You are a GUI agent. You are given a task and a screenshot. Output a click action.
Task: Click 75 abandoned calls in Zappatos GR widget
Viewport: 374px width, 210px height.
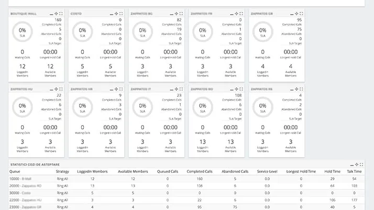[299, 29]
